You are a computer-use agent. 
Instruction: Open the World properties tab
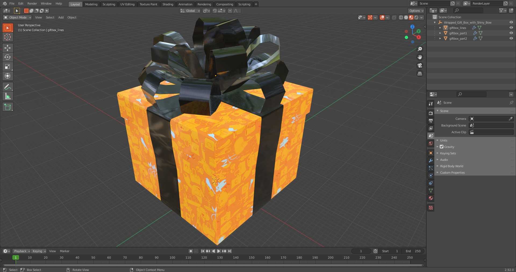click(x=431, y=143)
